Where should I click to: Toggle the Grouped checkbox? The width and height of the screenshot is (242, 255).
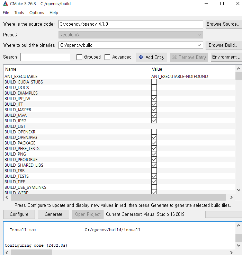pos(79,57)
